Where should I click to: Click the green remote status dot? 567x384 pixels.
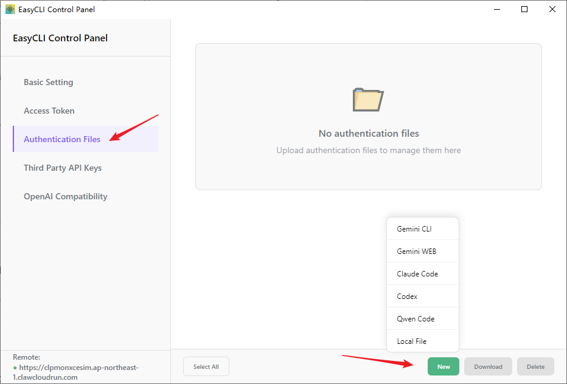pos(15,368)
